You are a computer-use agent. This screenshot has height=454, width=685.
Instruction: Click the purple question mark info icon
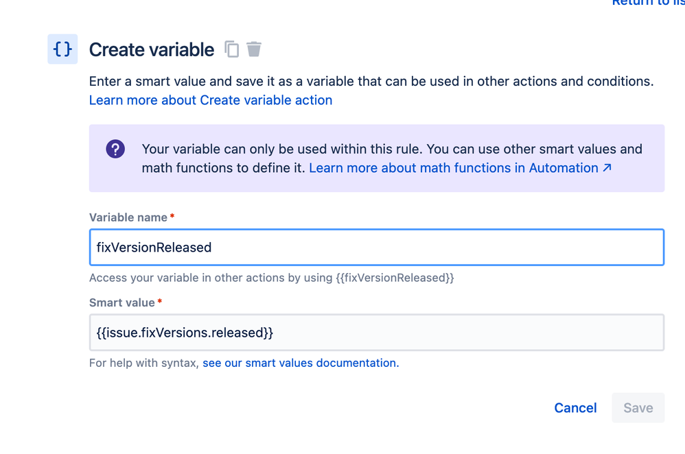[115, 149]
